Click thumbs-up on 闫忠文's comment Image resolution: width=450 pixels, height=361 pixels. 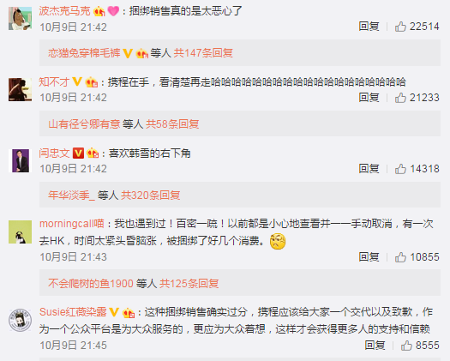tap(400, 169)
